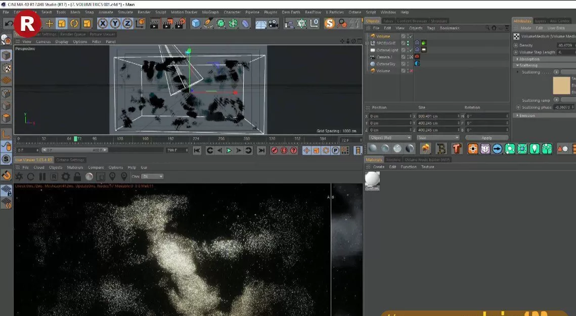This screenshot has height=316, width=576.
Task: Pause the Octane Live Viewer render
Action: pos(42,176)
